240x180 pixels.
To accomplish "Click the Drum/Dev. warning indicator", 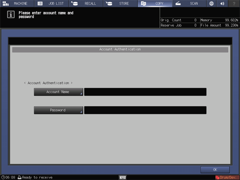I will pyautogui.click(x=227, y=177).
